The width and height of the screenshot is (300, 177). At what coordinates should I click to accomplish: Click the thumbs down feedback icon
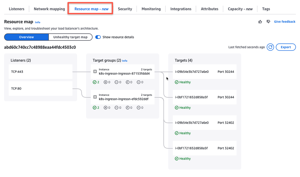pyautogui.click(x=268, y=22)
